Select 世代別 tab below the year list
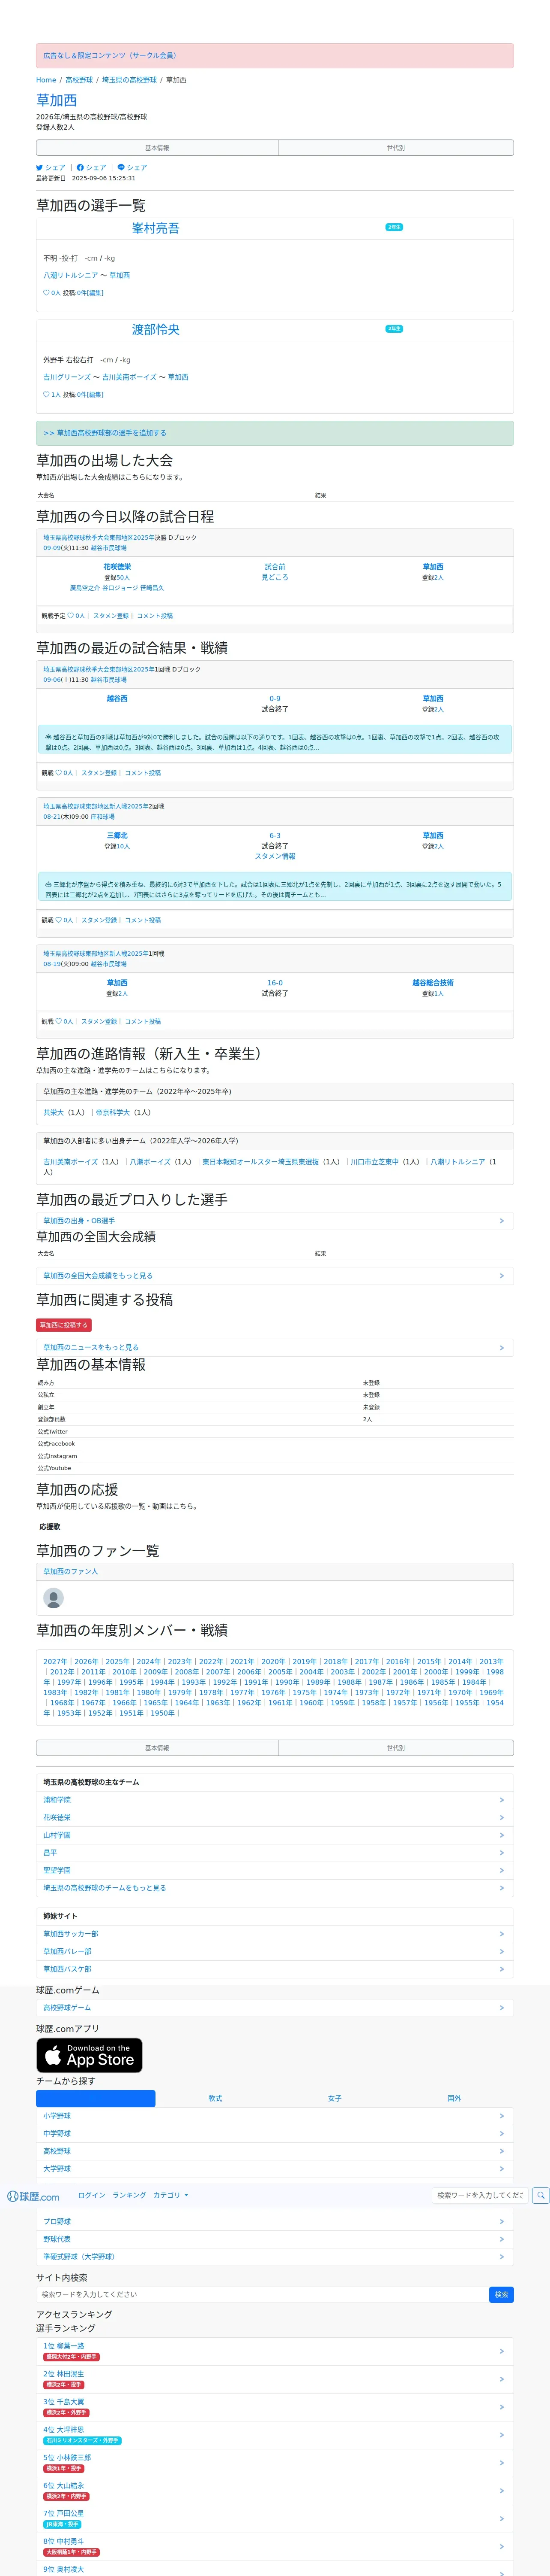This screenshot has height=2576, width=550. 395,1748
